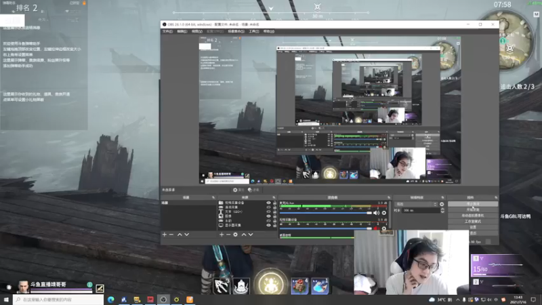The height and width of the screenshot is (305, 542).
Task: Open source Filters button above the docks
Action: [253, 190]
